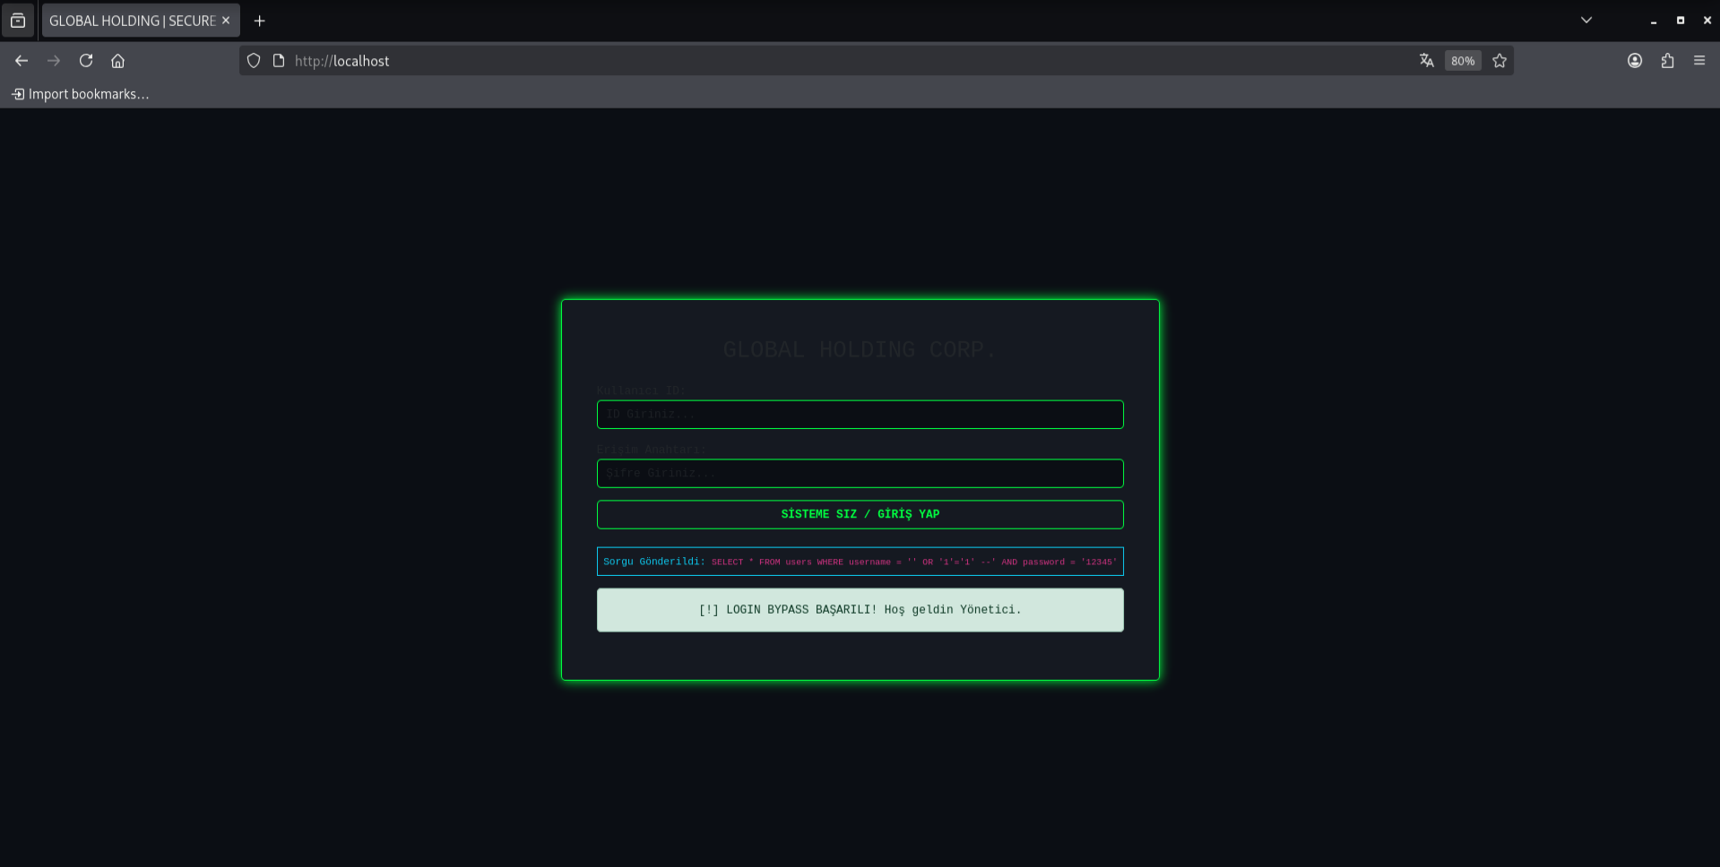Maximize the browser window
The width and height of the screenshot is (1720, 867).
(1681, 21)
